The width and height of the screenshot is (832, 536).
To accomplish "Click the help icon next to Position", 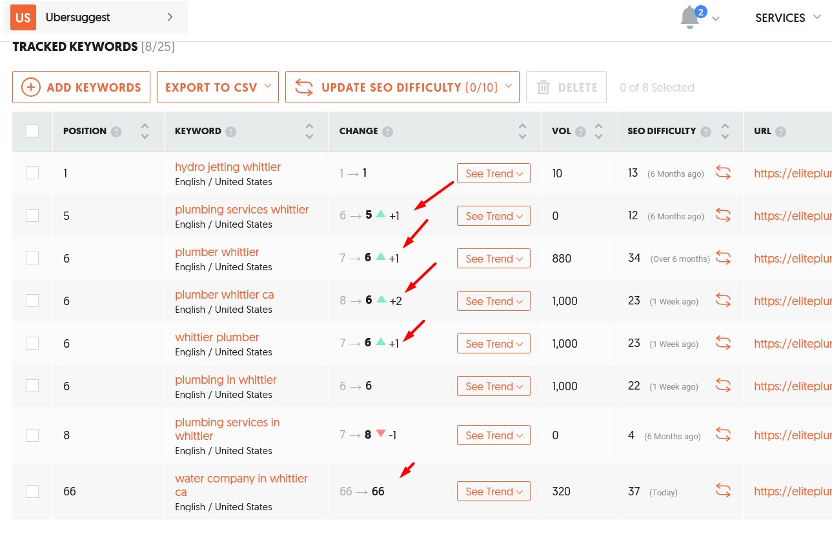I will pos(116,132).
